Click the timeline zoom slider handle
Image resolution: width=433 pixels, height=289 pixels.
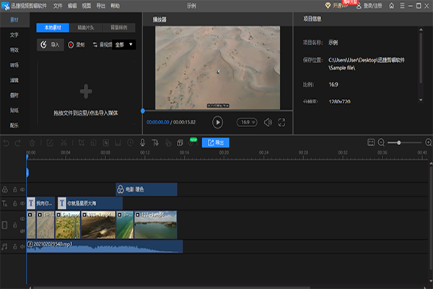click(397, 142)
